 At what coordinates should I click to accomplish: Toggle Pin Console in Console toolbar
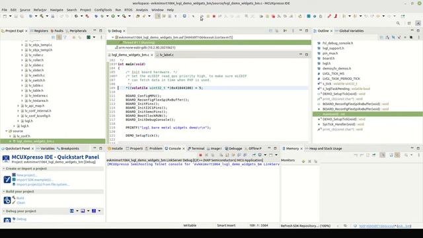(x=254, y=155)
